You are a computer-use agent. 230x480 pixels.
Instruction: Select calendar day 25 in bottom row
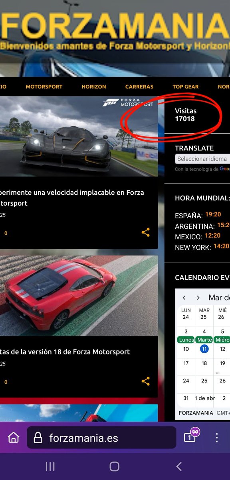(204, 380)
